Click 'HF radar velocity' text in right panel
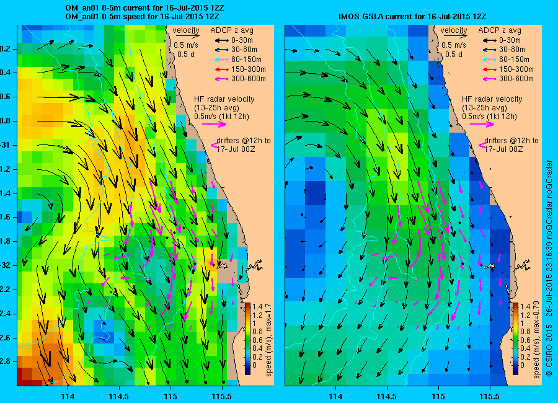The height and width of the screenshot is (403, 558). pyautogui.click(x=492, y=99)
